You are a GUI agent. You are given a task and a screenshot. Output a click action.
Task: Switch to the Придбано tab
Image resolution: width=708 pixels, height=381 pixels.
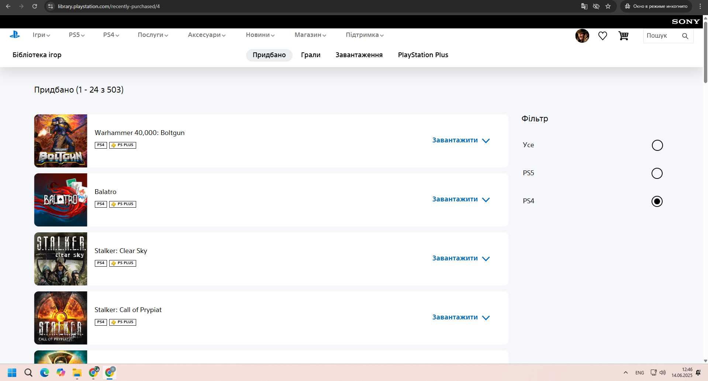pyautogui.click(x=269, y=55)
